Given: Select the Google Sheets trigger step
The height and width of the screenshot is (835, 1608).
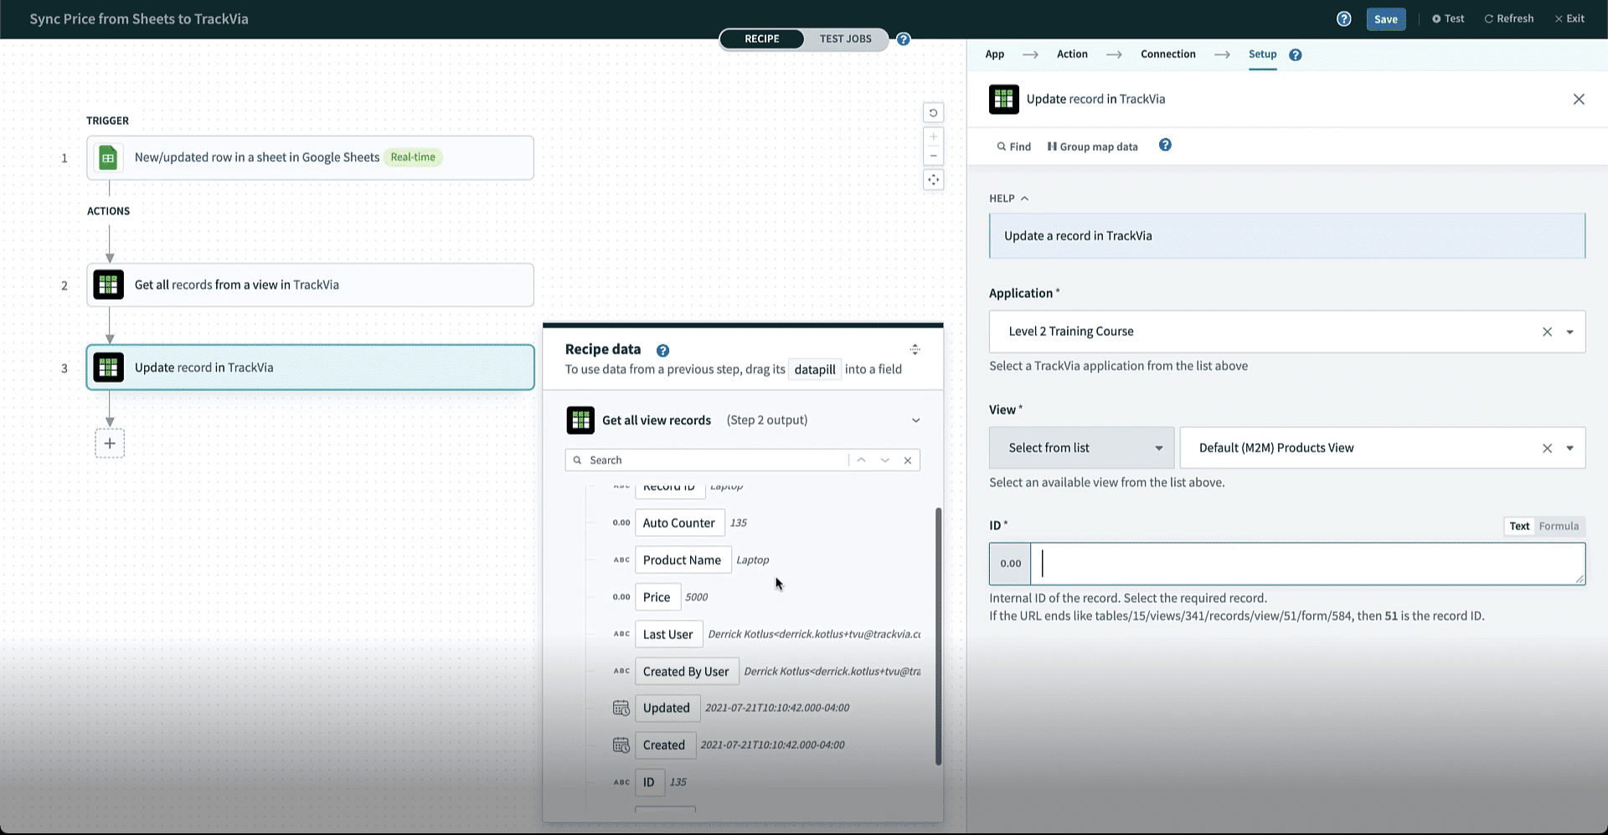Looking at the screenshot, I should click(x=310, y=157).
